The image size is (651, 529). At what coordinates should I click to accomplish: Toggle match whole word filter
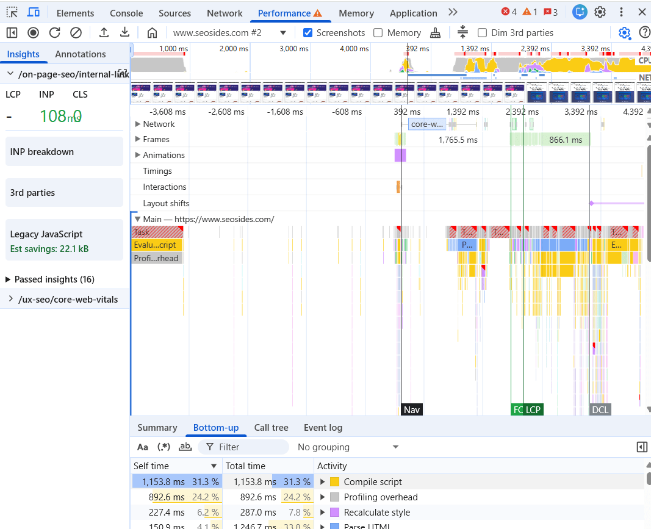click(x=185, y=447)
